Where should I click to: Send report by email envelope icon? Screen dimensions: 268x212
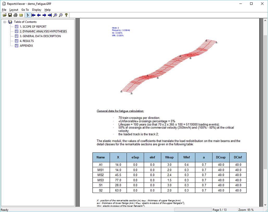click(21, 15)
